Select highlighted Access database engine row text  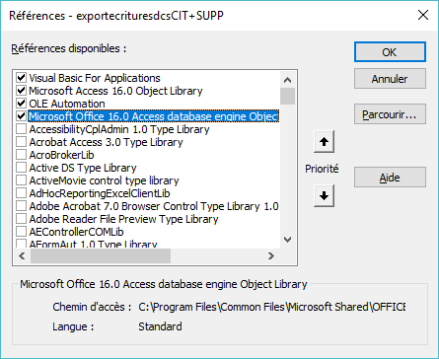tap(154, 116)
